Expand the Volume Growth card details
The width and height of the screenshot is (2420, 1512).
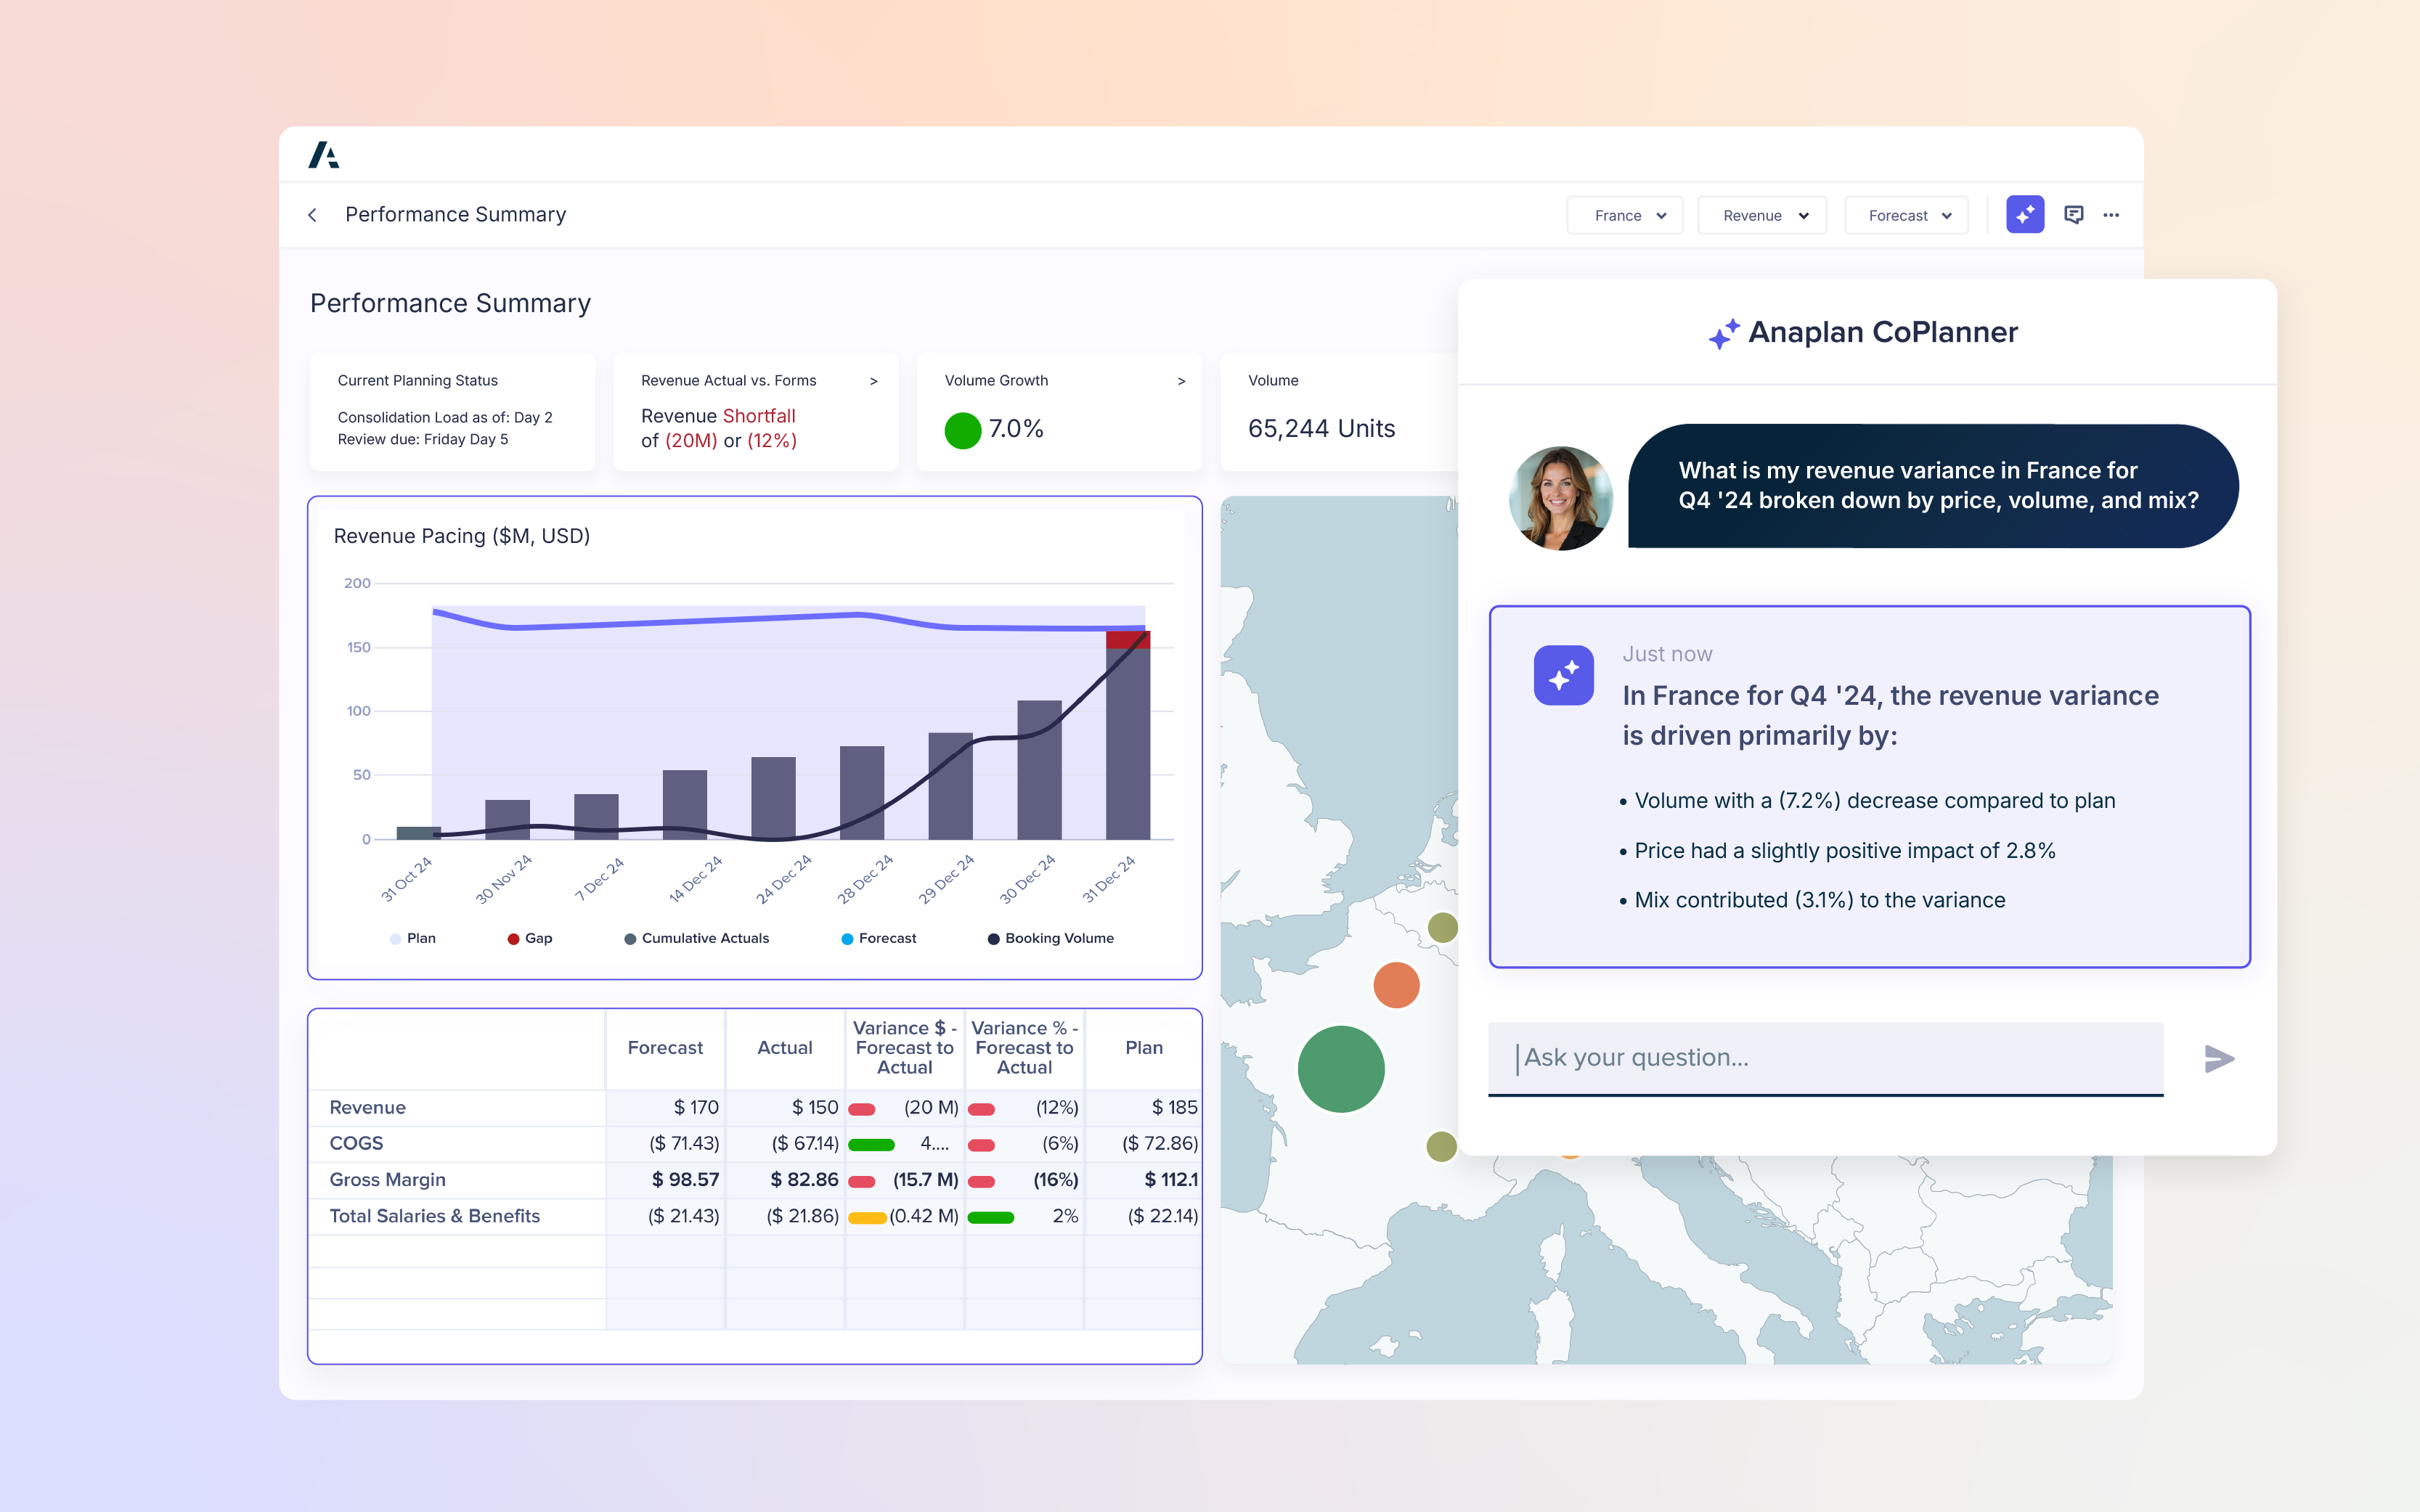click(x=1181, y=380)
